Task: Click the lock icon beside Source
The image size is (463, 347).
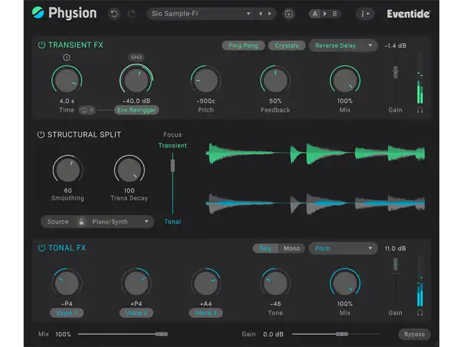Action: pos(81,221)
